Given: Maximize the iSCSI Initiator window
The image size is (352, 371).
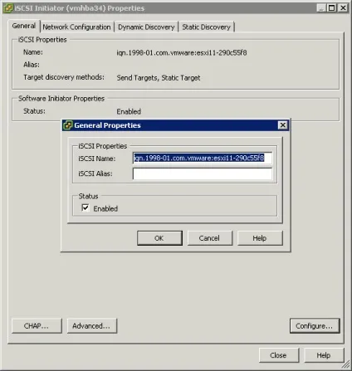Looking at the screenshot, I should 331,8.
